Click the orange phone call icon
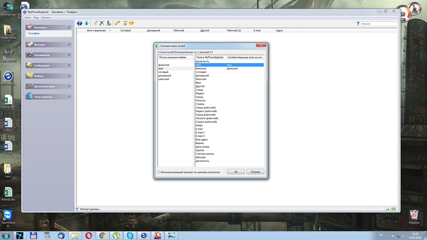This screenshot has width=427, height=240. (x=117, y=23)
